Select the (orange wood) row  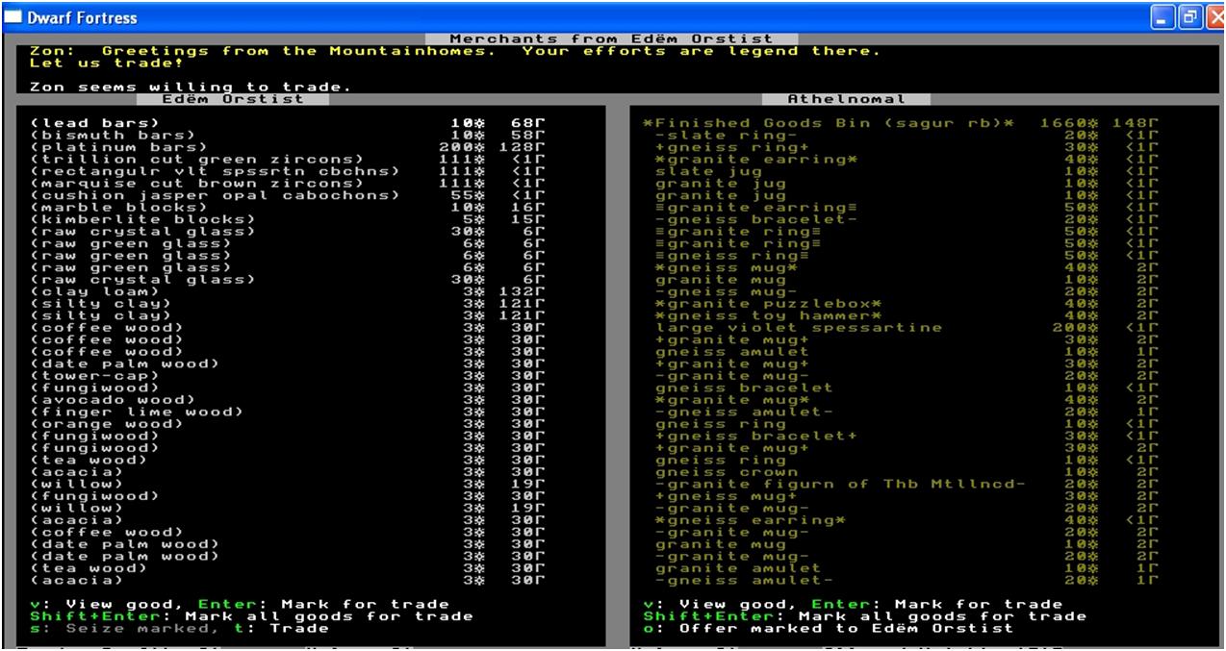(289, 423)
